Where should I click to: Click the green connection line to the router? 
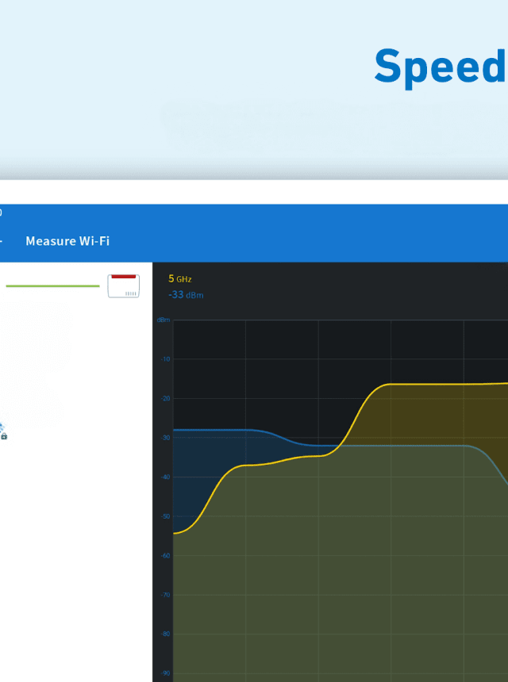click(52, 285)
